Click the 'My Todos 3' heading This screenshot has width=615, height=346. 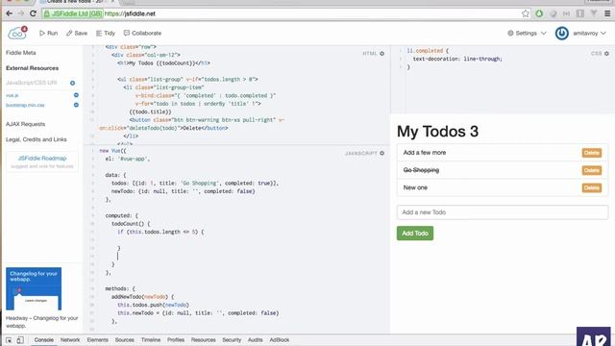[438, 132]
